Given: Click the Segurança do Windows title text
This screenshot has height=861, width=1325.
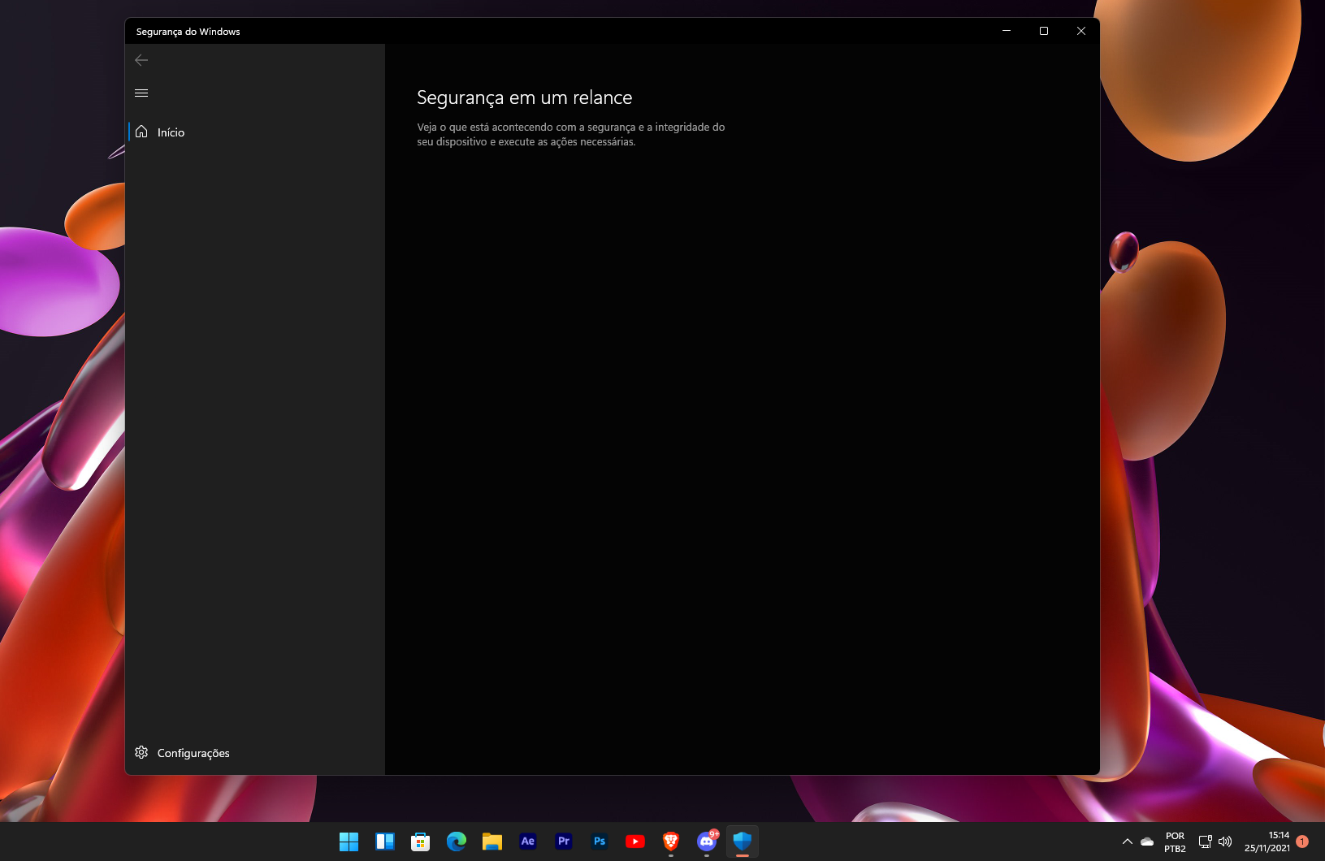Looking at the screenshot, I should coord(188,32).
